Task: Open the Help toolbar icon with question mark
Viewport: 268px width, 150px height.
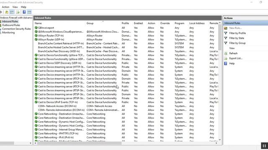Action: pos(24,12)
